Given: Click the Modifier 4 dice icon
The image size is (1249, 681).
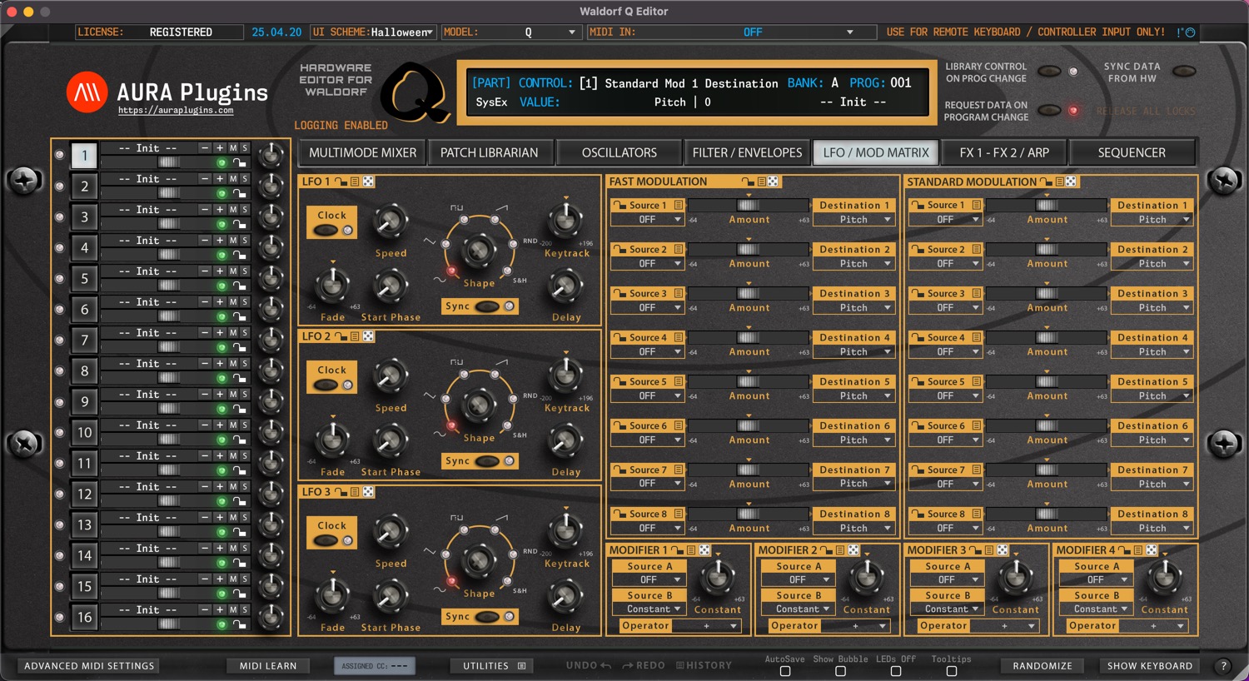Looking at the screenshot, I should (x=1152, y=550).
